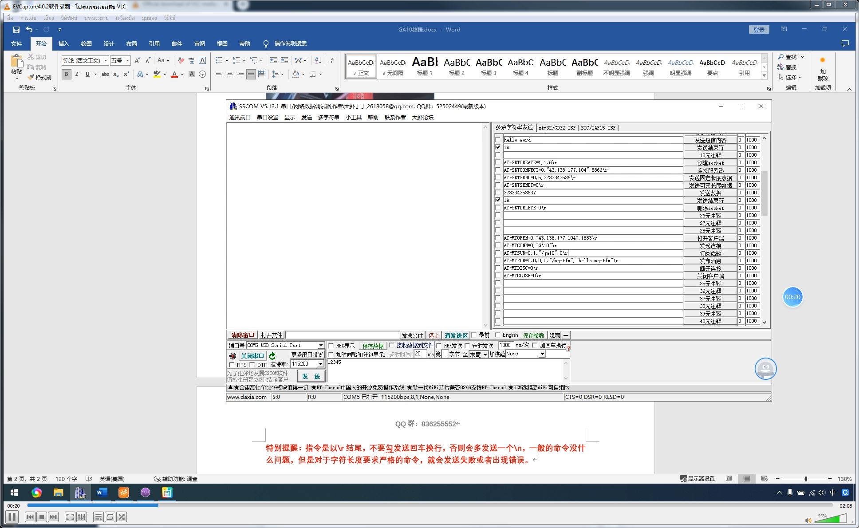Enable HEX发送 checkbox in SSCOM
The image size is (859, 528).
[439, 346]
